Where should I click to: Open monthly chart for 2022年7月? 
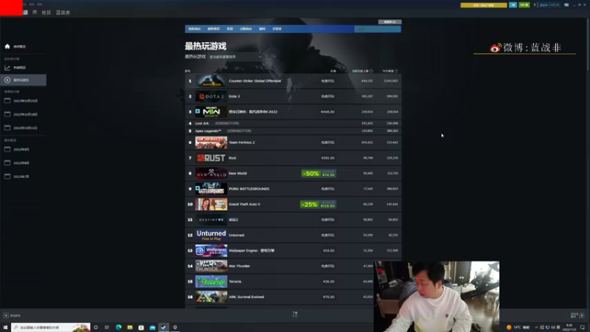(x=21, y=176)
